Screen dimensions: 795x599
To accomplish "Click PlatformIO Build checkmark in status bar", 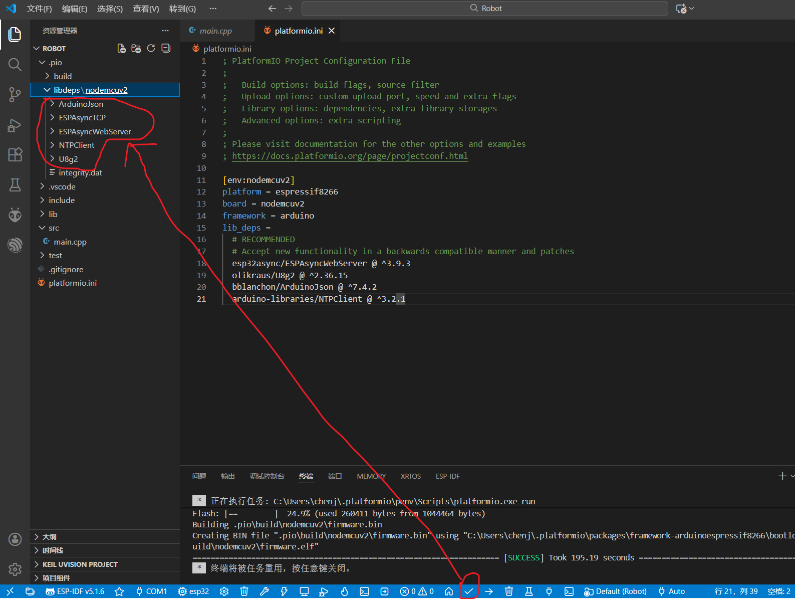I will tap(469, 591).
